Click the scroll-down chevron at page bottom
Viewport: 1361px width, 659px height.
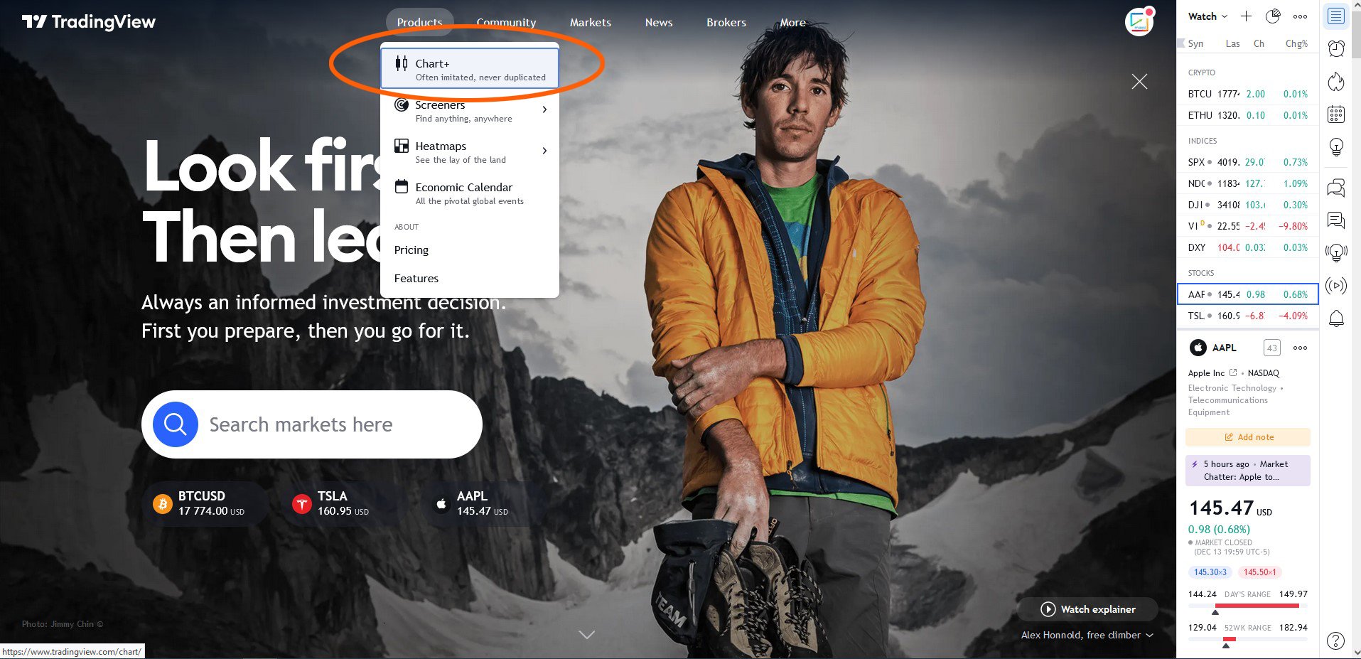click(x=587, y=634)
